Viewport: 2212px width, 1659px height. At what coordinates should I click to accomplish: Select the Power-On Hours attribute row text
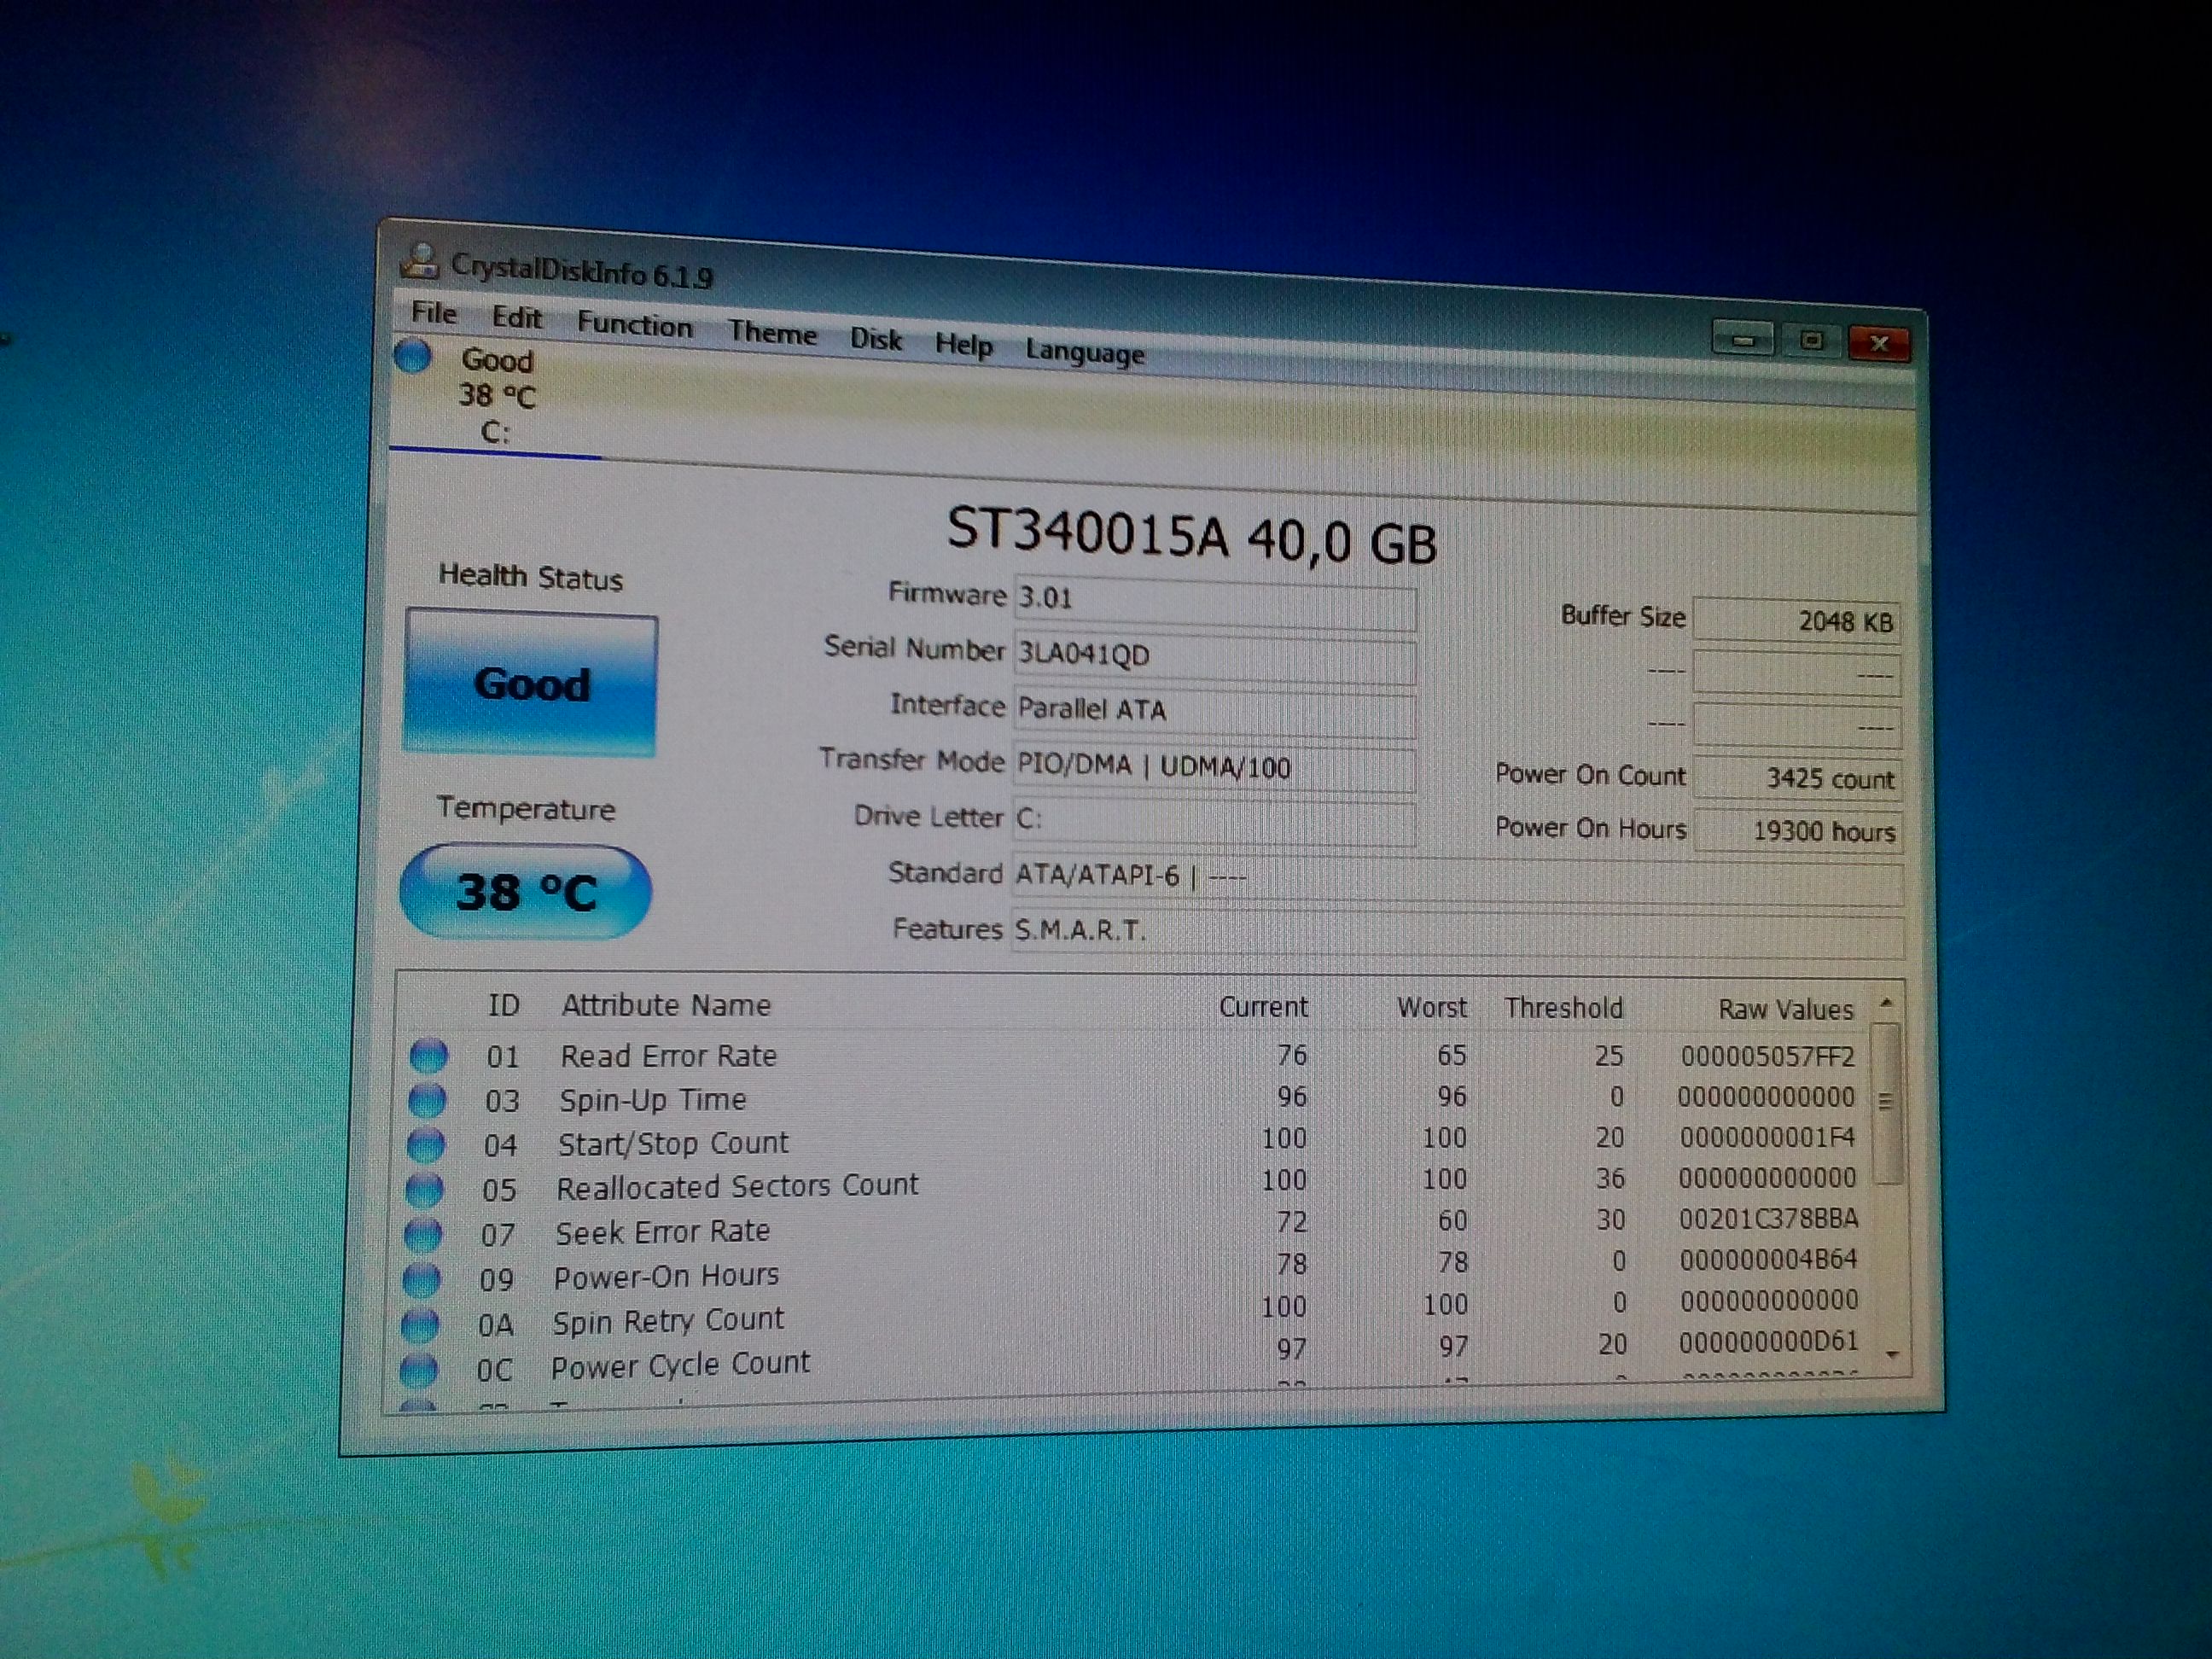666,1276
